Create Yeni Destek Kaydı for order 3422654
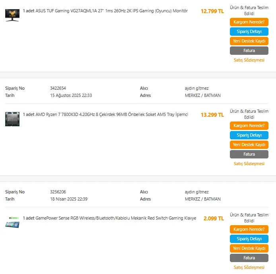The image size is (276, 274). pyautogui.click(x=249, y=145)
